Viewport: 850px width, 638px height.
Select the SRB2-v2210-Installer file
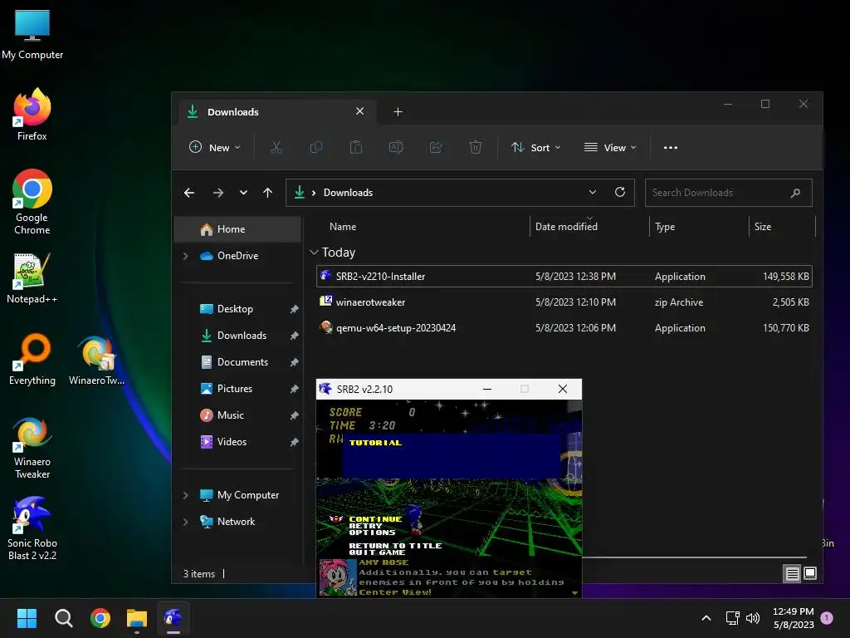[x=564, y=276]
